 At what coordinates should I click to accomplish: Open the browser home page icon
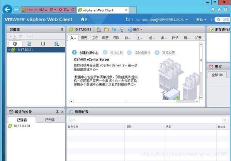tap(213, 10)
